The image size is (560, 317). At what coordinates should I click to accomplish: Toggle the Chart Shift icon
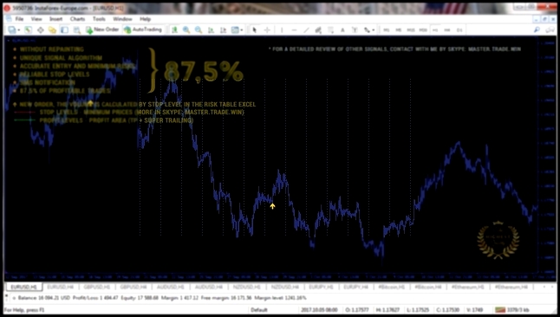(223, 30)
